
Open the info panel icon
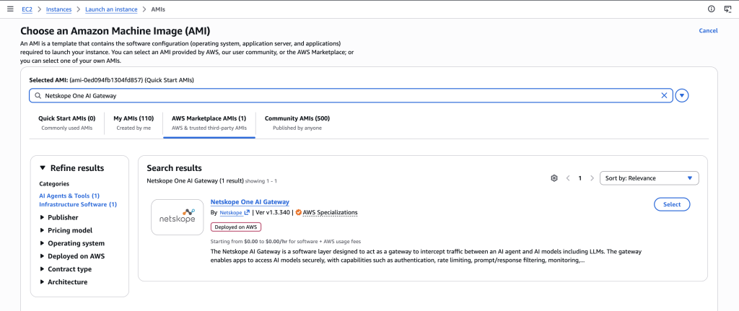click(711, 9)
